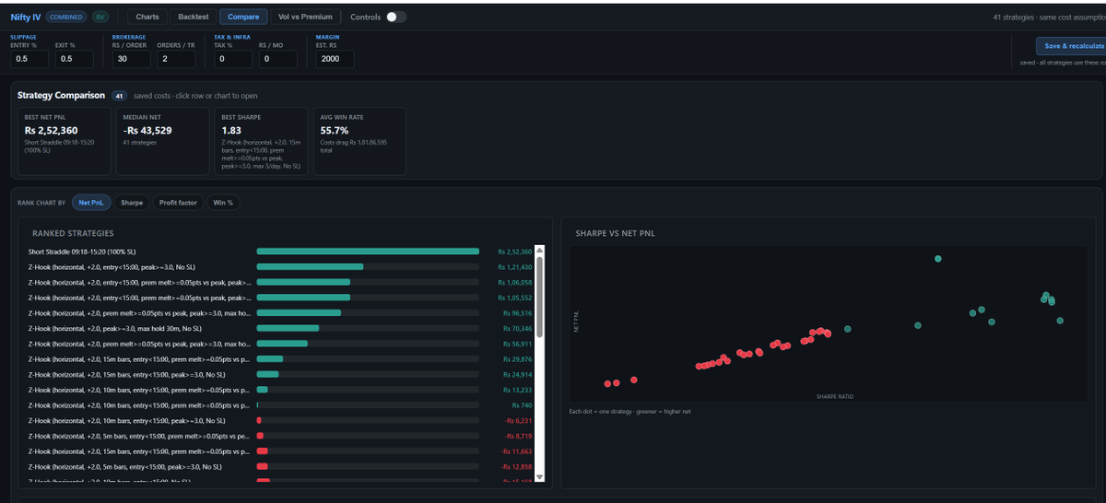Open the Best Net PnL card
The height and width of the screenshot is (503, 1106).
(x=65, y=141)
